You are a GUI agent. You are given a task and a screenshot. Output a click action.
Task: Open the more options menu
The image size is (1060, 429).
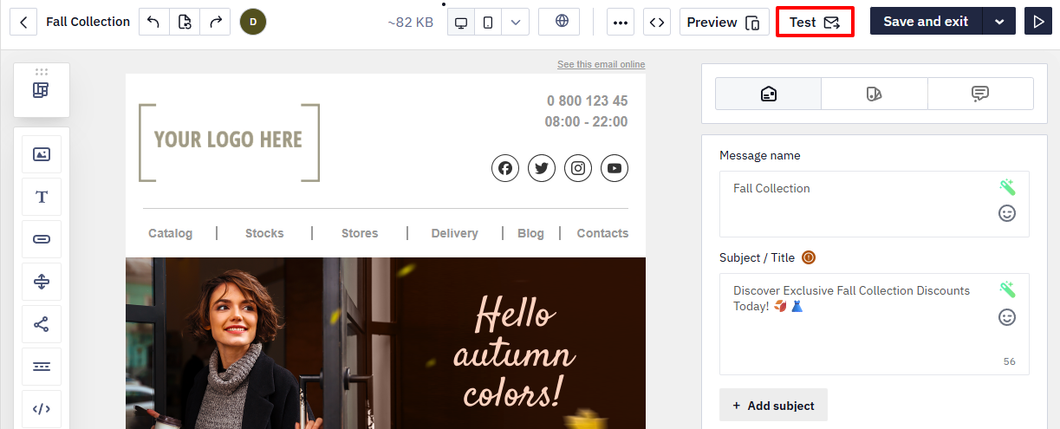tap(620, 22)
